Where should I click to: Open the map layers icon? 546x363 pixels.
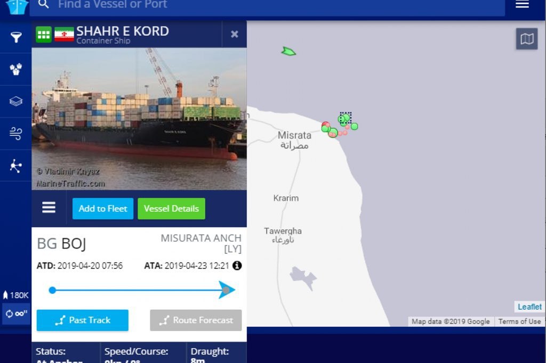click(x=15, y=101)
